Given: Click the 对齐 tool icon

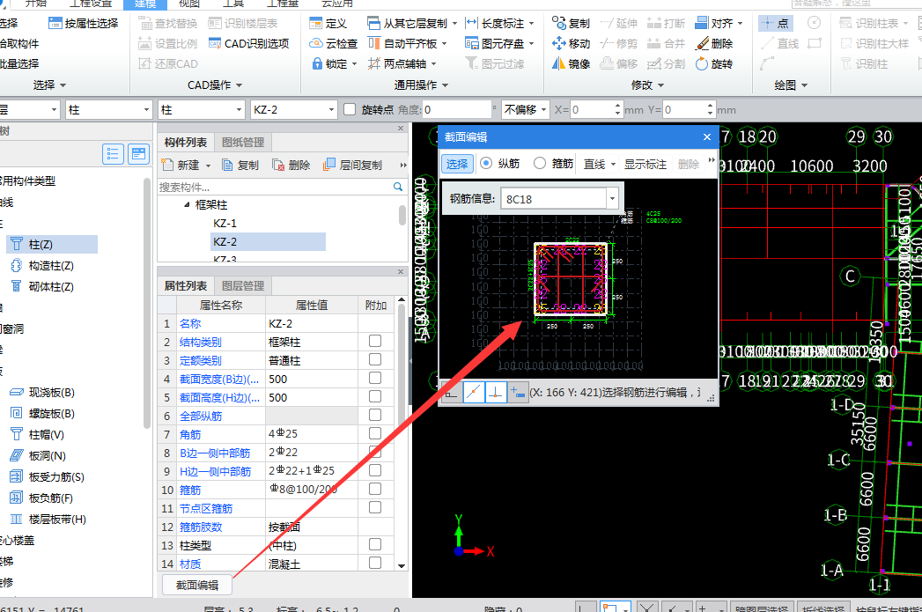Looking at the screenshot, I should (702, 24).
